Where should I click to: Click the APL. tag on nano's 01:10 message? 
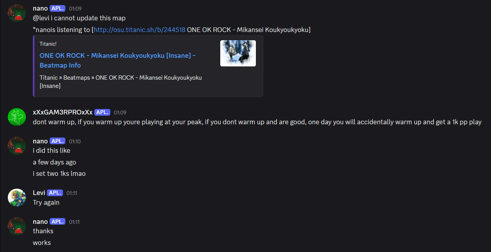(58, 141)
